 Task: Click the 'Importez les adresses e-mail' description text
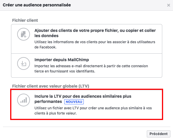tap(91, 69)
